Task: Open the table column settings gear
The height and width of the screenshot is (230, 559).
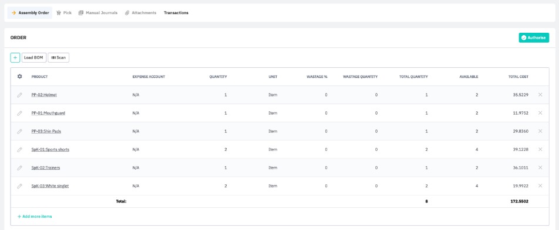Action: (19, 77)
